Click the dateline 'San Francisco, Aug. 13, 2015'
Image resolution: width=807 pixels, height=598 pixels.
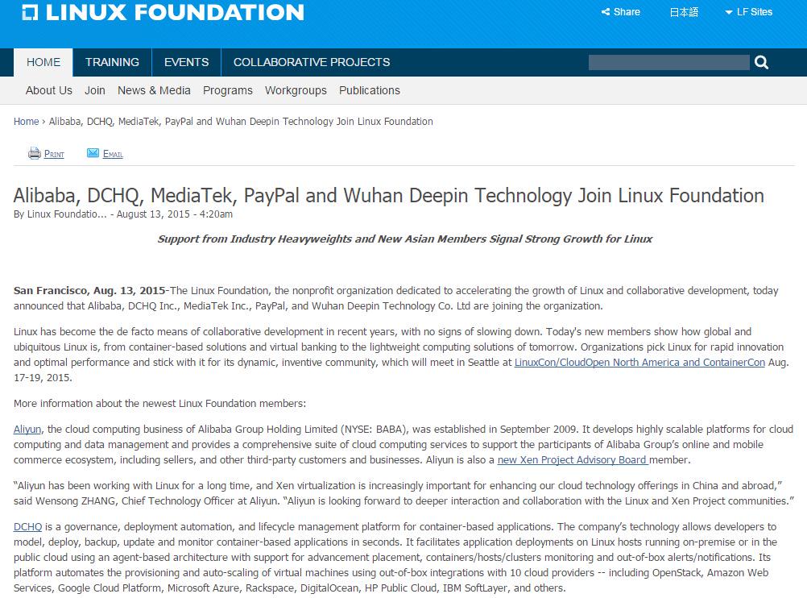coord(89,290)
